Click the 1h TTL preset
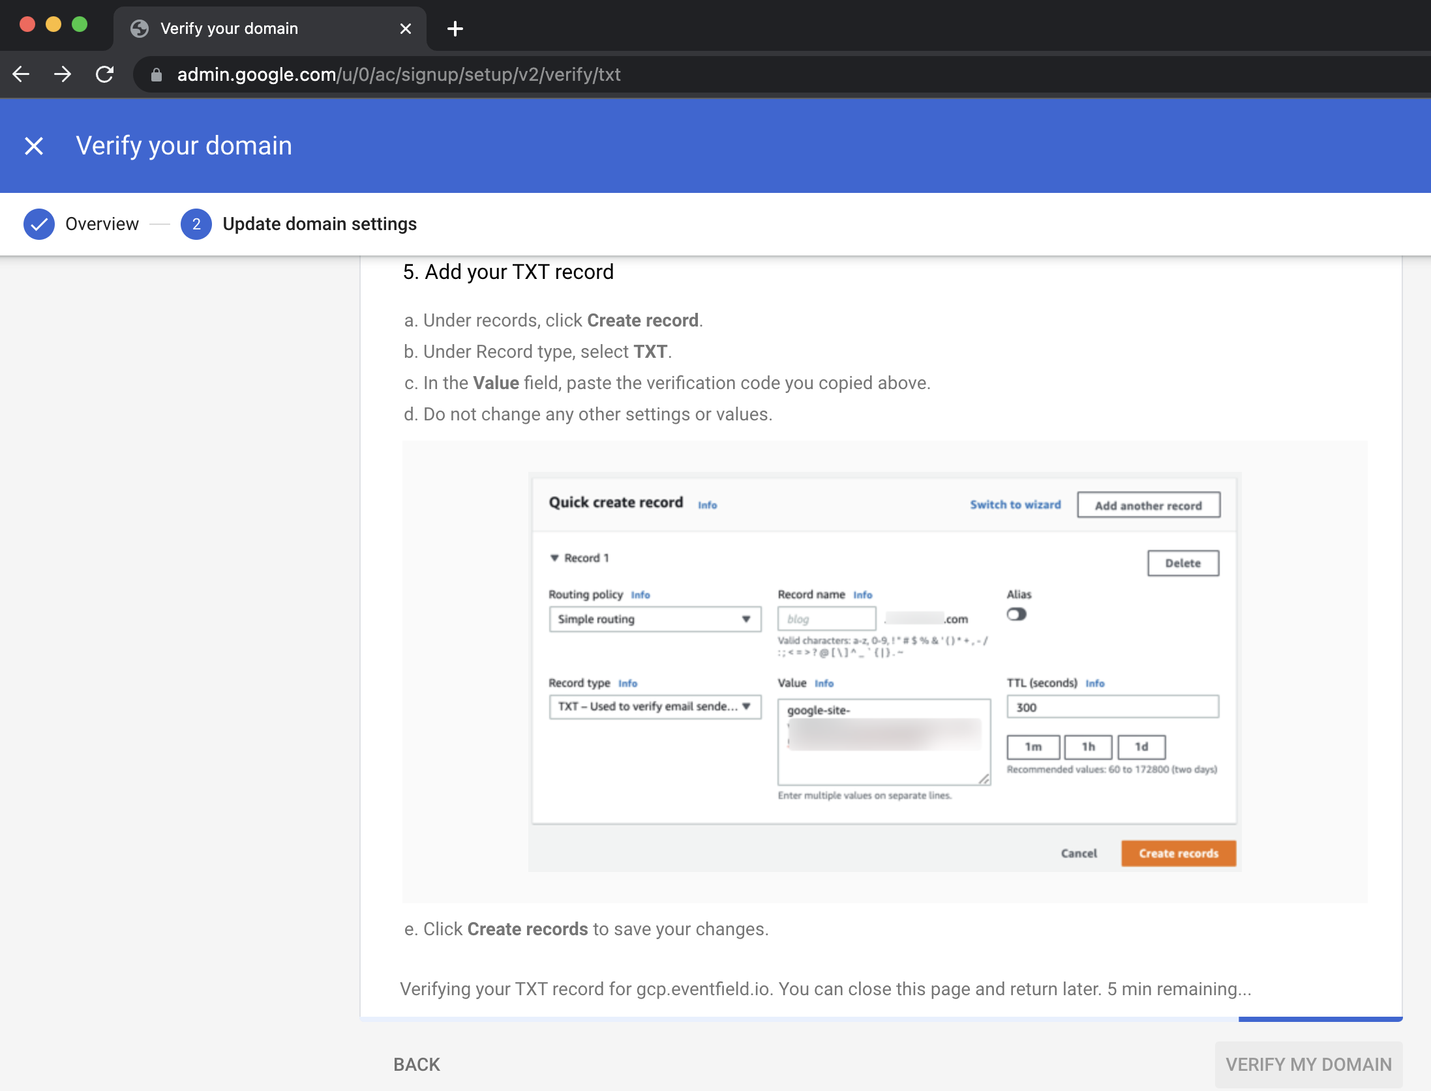 point(1088,747)
